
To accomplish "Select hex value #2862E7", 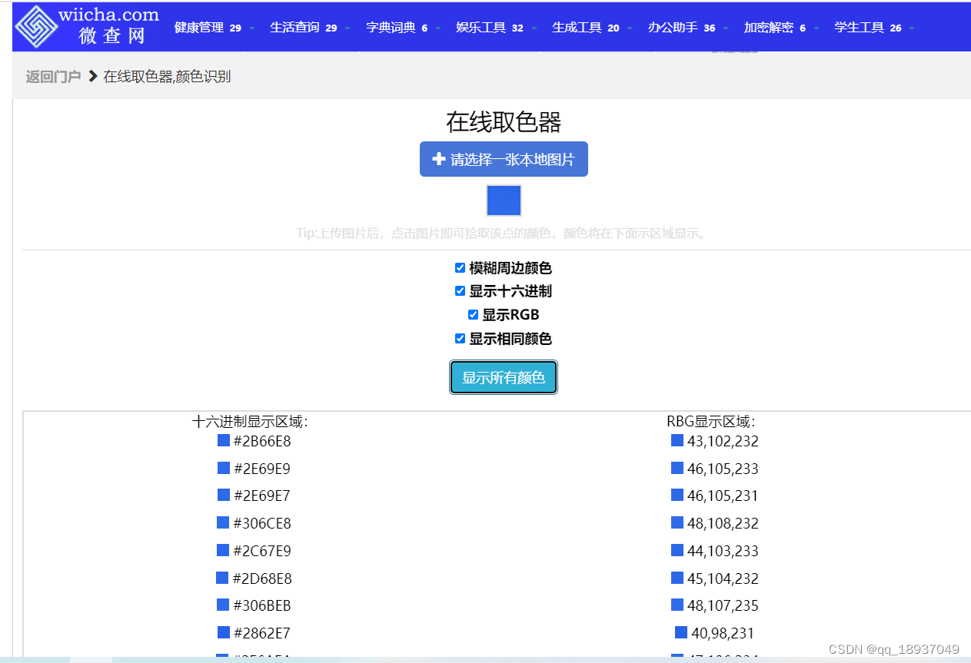I will pyautogui.click(x=262, y=634).
